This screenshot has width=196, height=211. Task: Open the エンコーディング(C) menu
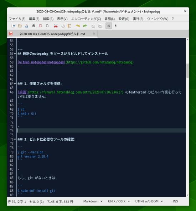[x=86, y=19]
